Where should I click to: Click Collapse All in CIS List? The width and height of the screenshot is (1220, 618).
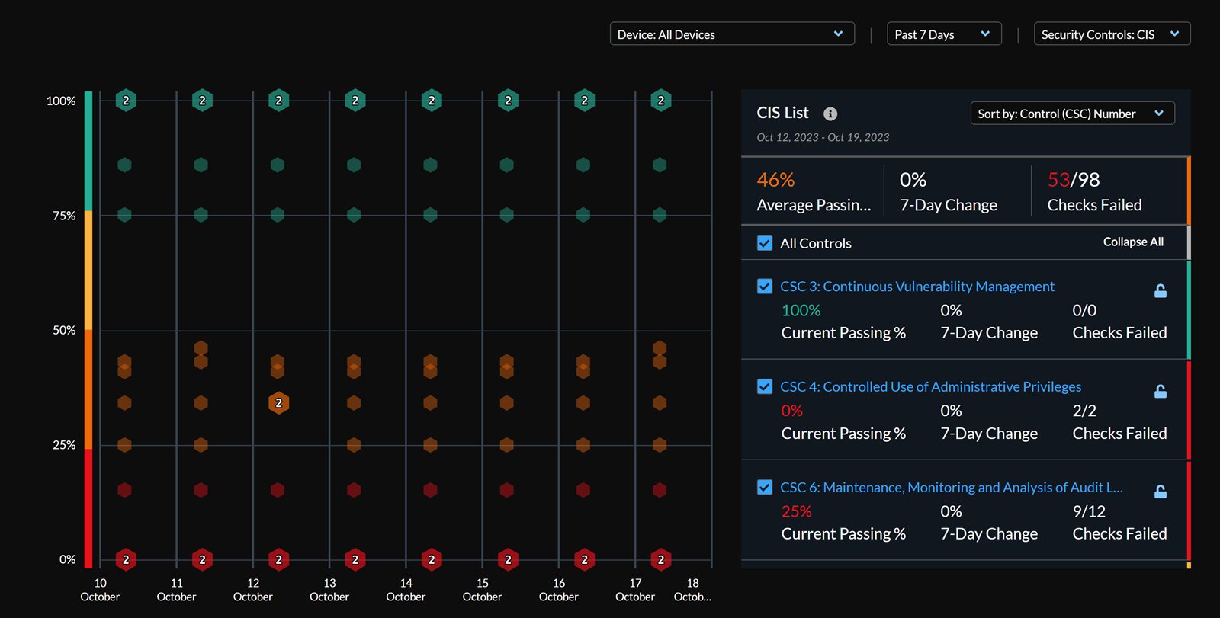pyautogui.click(x=1133, y=242)
